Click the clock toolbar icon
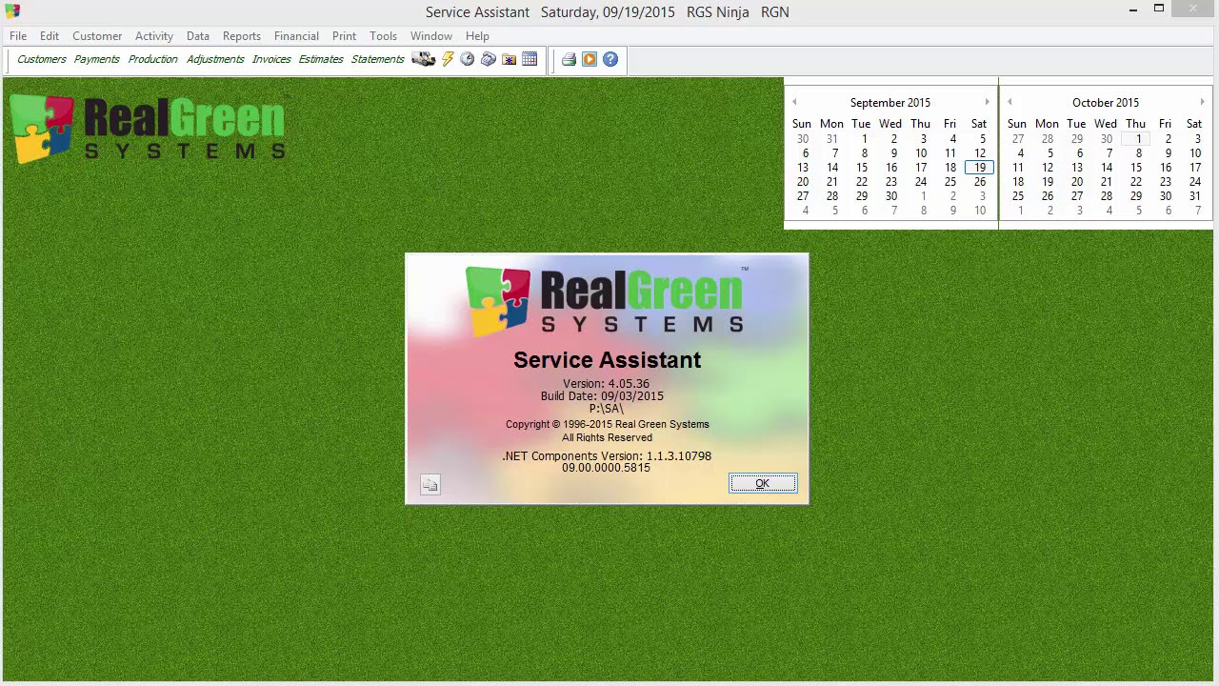 coord(468,59)
